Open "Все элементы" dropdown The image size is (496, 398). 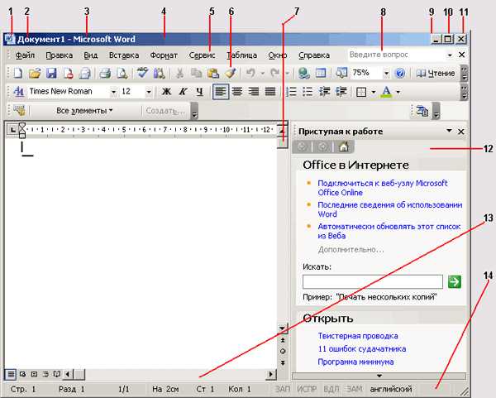click(x=84, y=111)
